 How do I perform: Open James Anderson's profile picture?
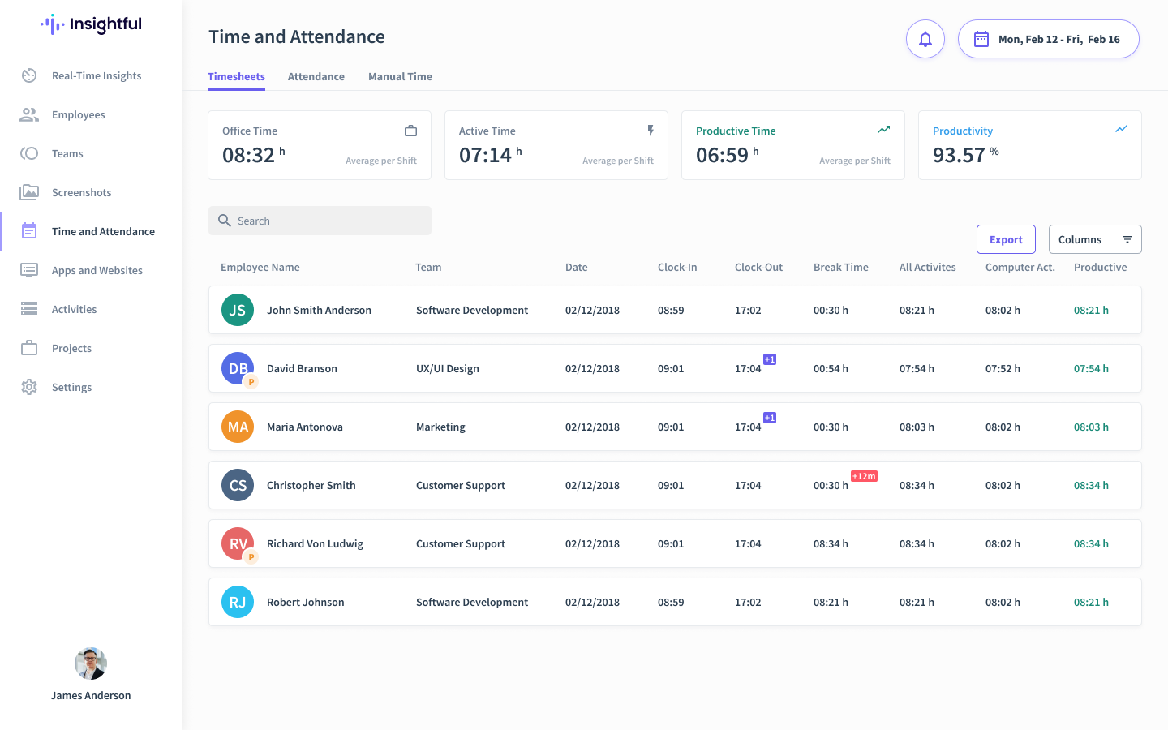pos(91,663)
